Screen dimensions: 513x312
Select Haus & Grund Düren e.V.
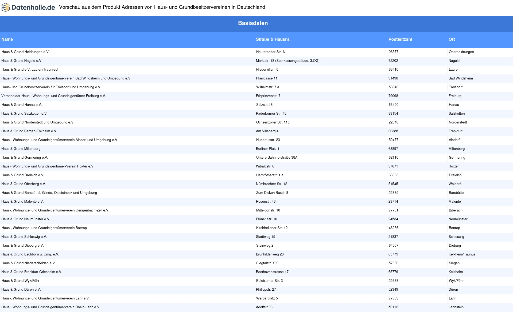pos(21,290)
